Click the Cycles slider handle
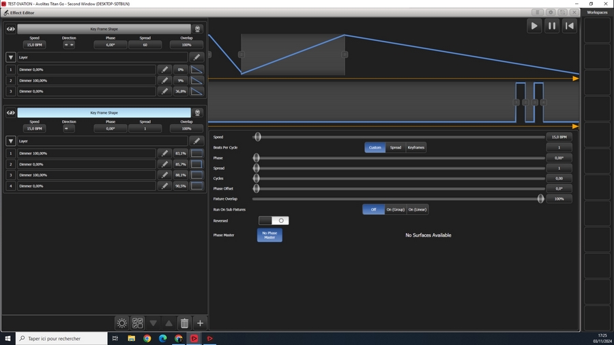614x345 pixels. [x=256, y=179]
